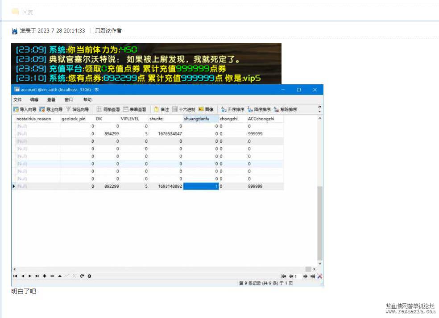Open the Import Wizard (导入向导) tool
The width and height of the screenshot is (439, 318).
point(25,109)
